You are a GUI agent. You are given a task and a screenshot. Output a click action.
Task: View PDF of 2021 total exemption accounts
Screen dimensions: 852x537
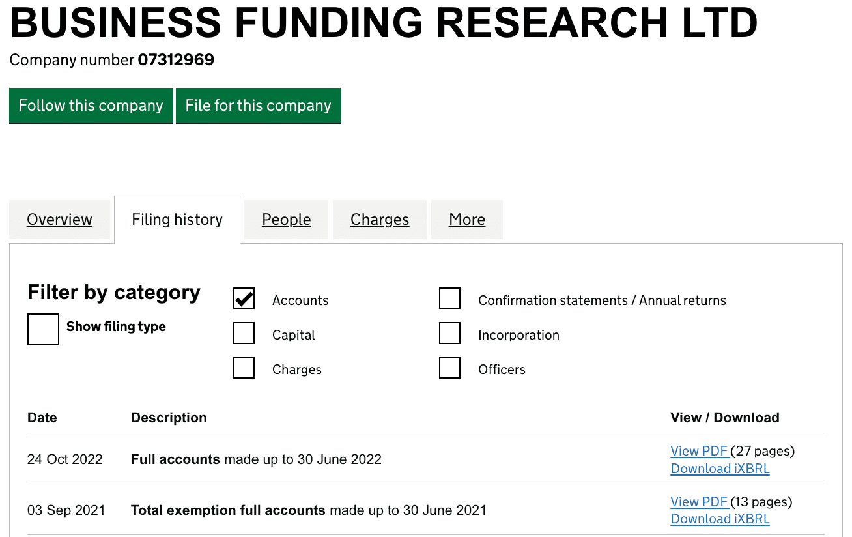(x=700, y=502)
